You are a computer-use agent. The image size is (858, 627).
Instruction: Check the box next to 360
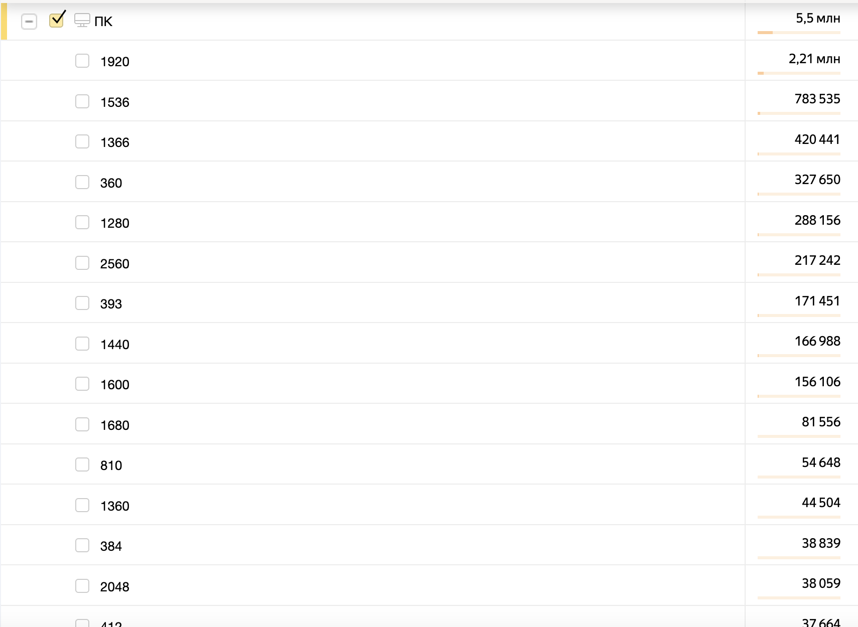[82, 182]
